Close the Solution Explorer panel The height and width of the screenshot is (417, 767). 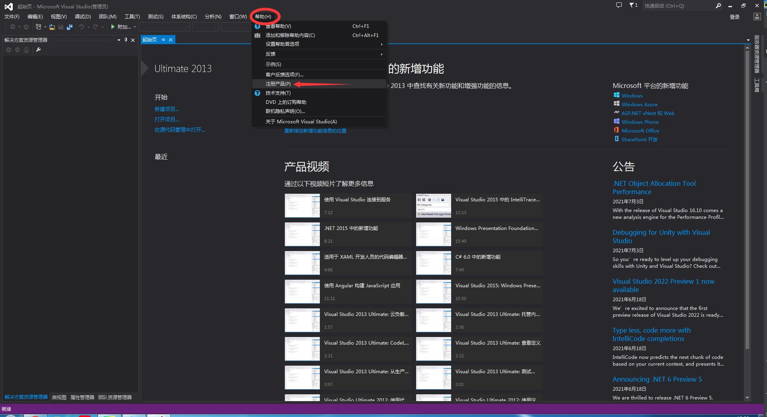[x=133, y=40]
